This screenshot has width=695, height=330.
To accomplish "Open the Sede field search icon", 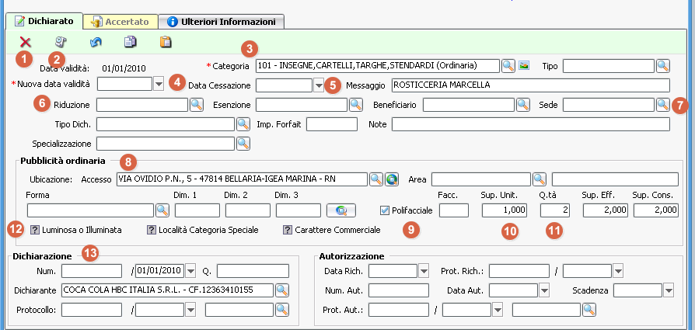I will [x=662, y=104].
